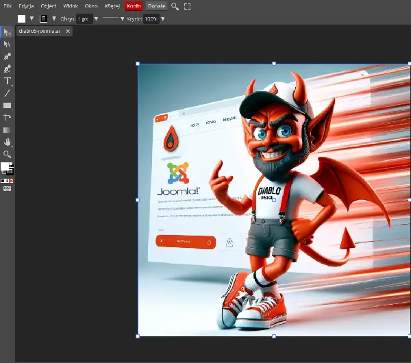Open the Plik menu
Viewport: 411px width, 363px height.
(x=8, y=5)
